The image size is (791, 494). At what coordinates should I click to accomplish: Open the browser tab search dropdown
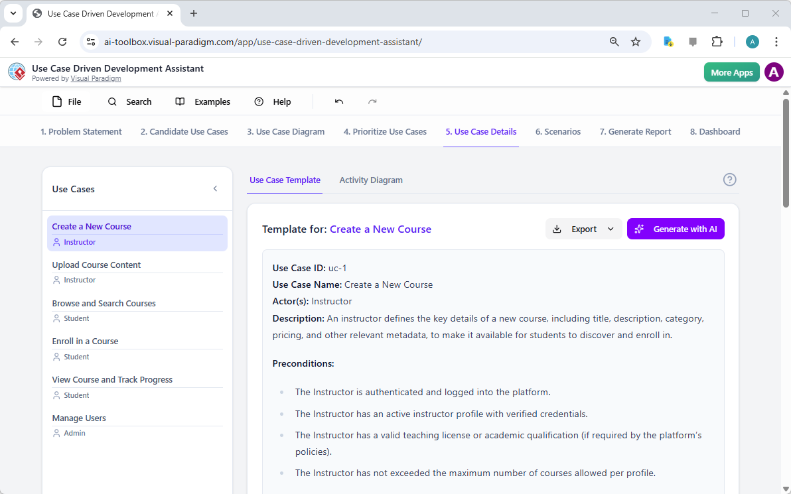[x=13, y=13]
